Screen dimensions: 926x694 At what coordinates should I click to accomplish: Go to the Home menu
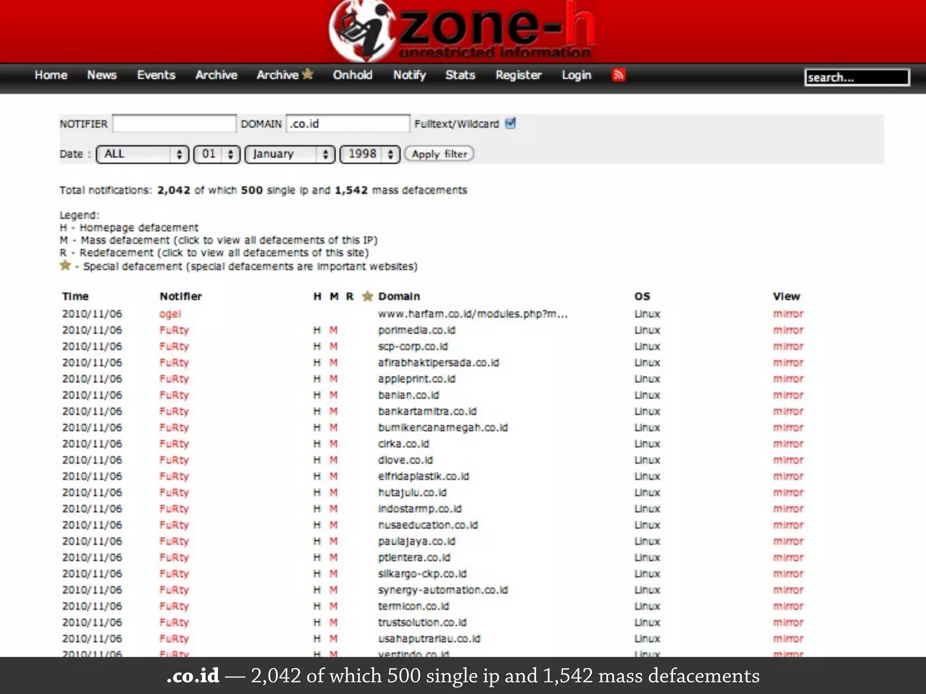51,75
